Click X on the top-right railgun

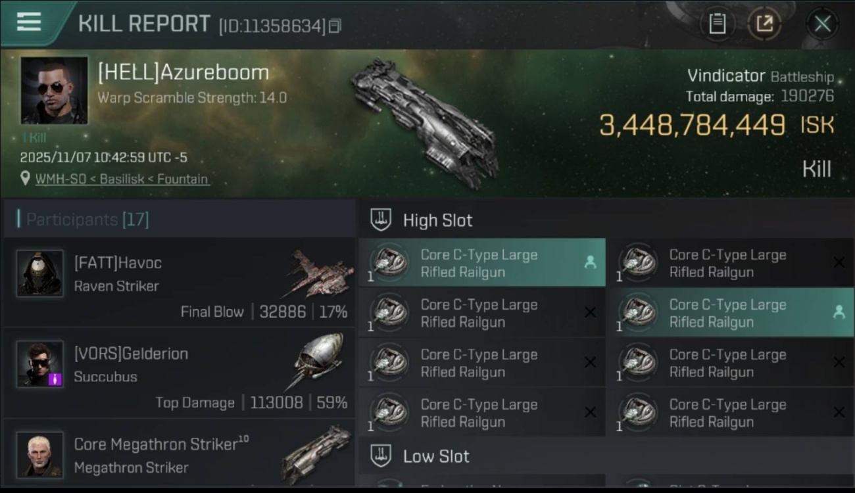click(x=839, y=263)
